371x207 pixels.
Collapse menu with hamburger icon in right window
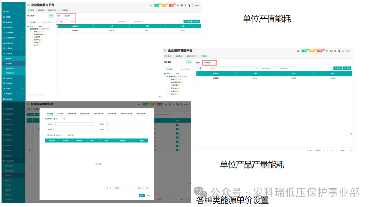165,50
